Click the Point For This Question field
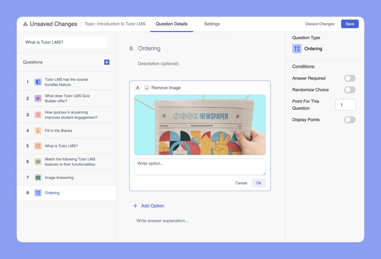 point(345,105)
